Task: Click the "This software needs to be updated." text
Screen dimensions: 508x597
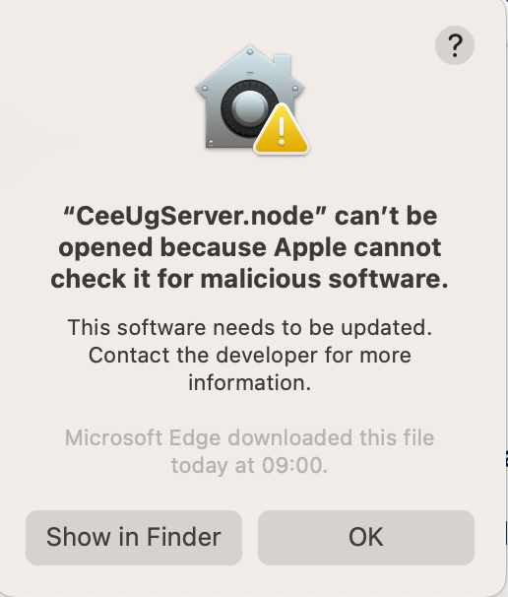Action: [250, 328]
